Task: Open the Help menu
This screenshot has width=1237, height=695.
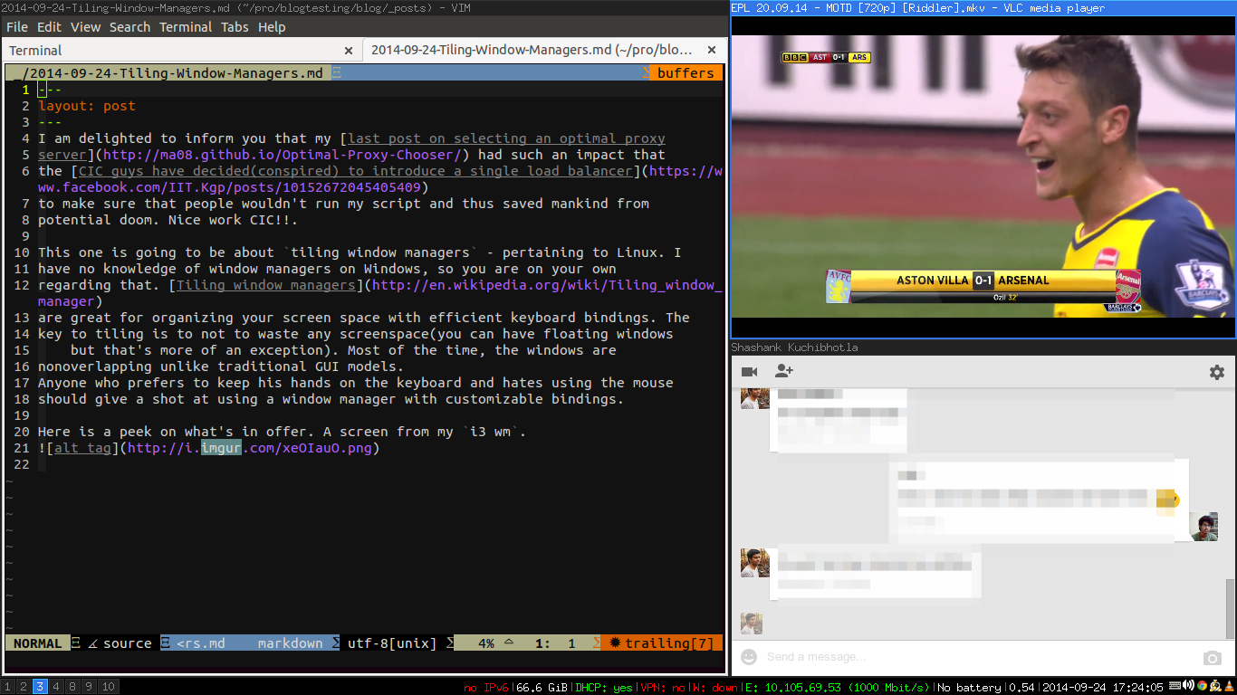Action: coord(272,27)
